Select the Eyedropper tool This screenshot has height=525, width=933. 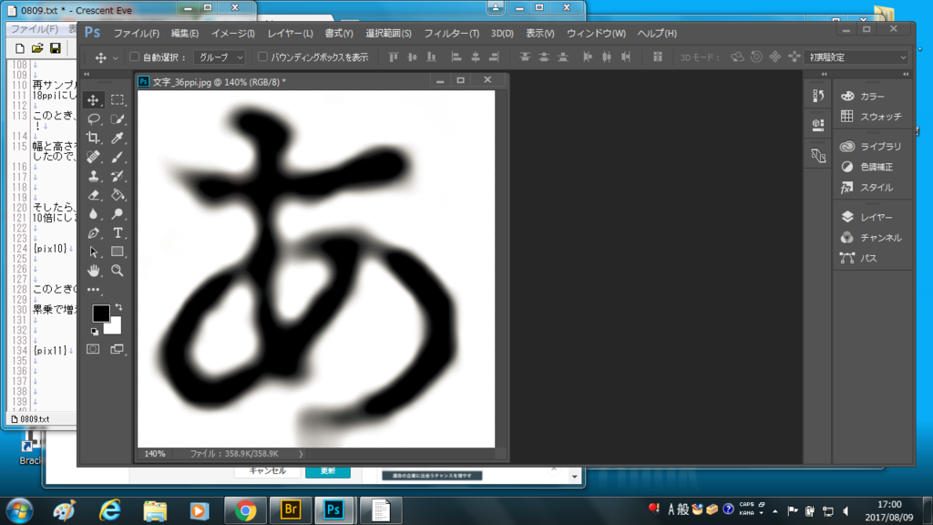118,139
